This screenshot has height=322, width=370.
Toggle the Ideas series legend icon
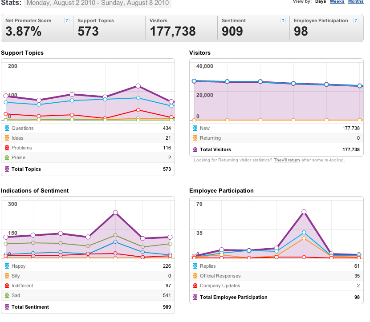(x=7, y=138)
